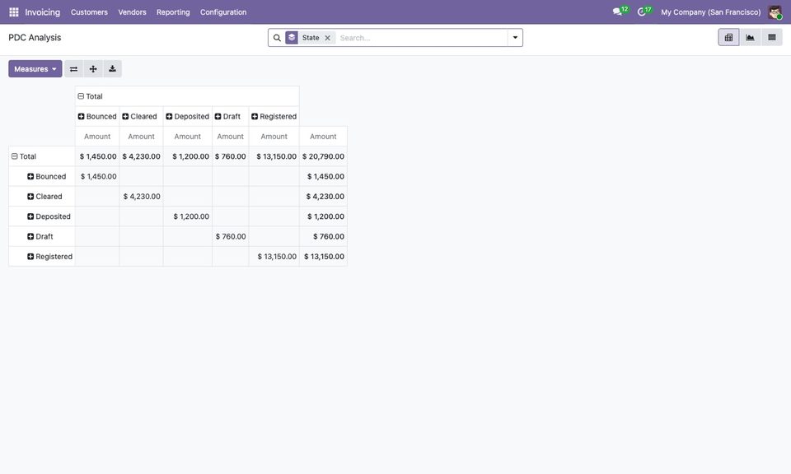Open the Reporting menu
The image size is (791, 474).
(x=173, y=12)
